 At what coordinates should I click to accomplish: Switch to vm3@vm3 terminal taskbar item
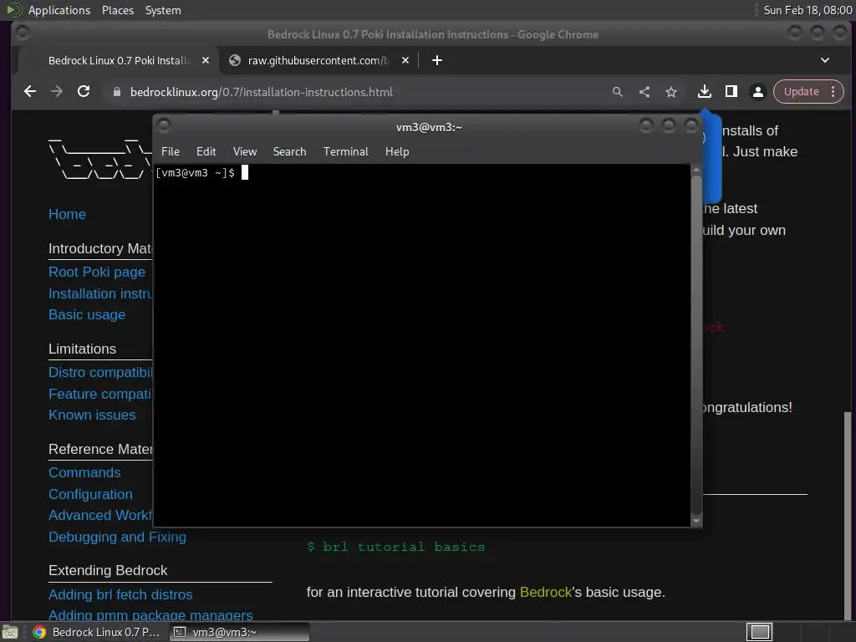point(238,632)
